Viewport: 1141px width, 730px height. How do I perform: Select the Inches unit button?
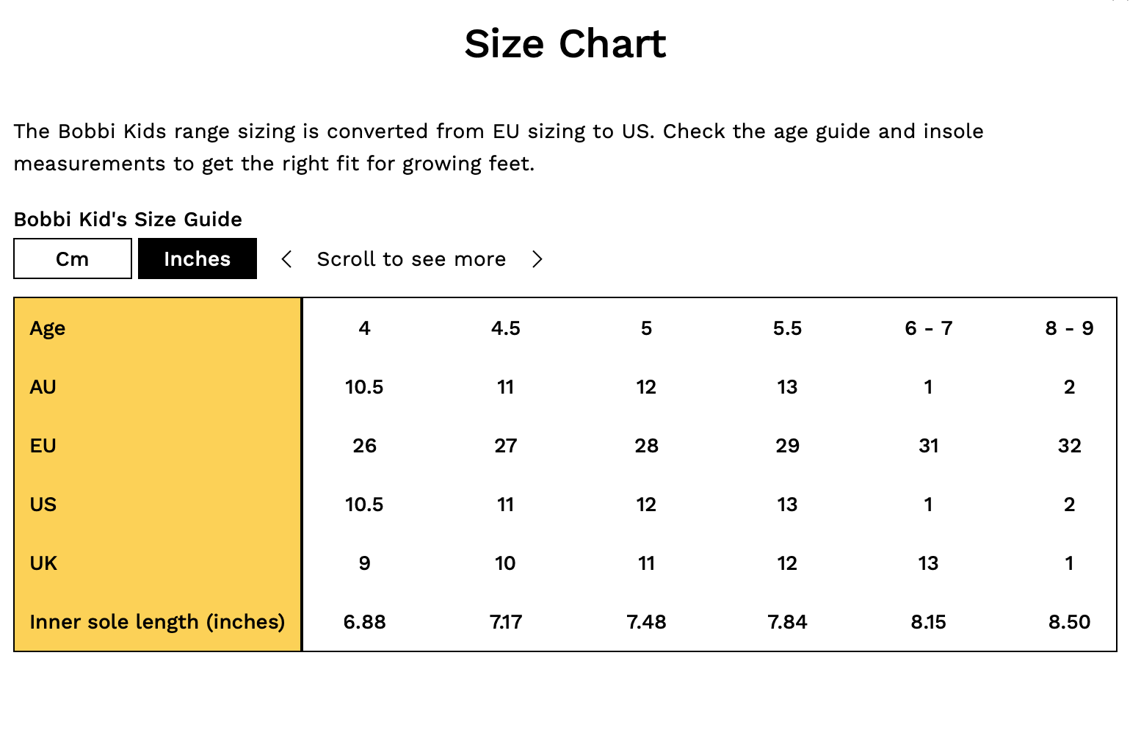(x=198, y=259)
